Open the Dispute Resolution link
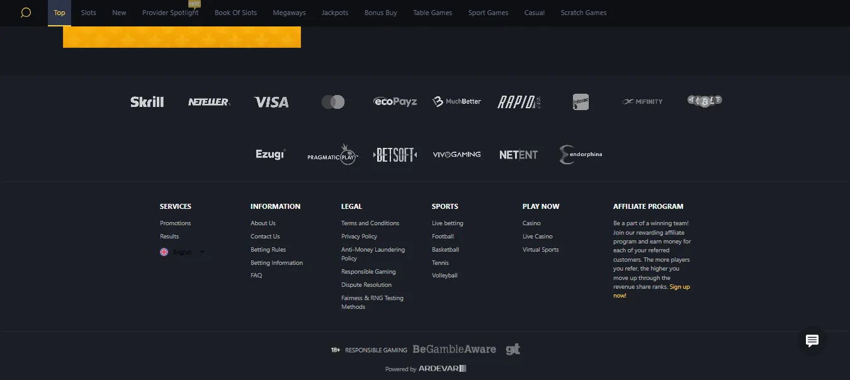The image size is (850, 380). [x=366, y=285]
